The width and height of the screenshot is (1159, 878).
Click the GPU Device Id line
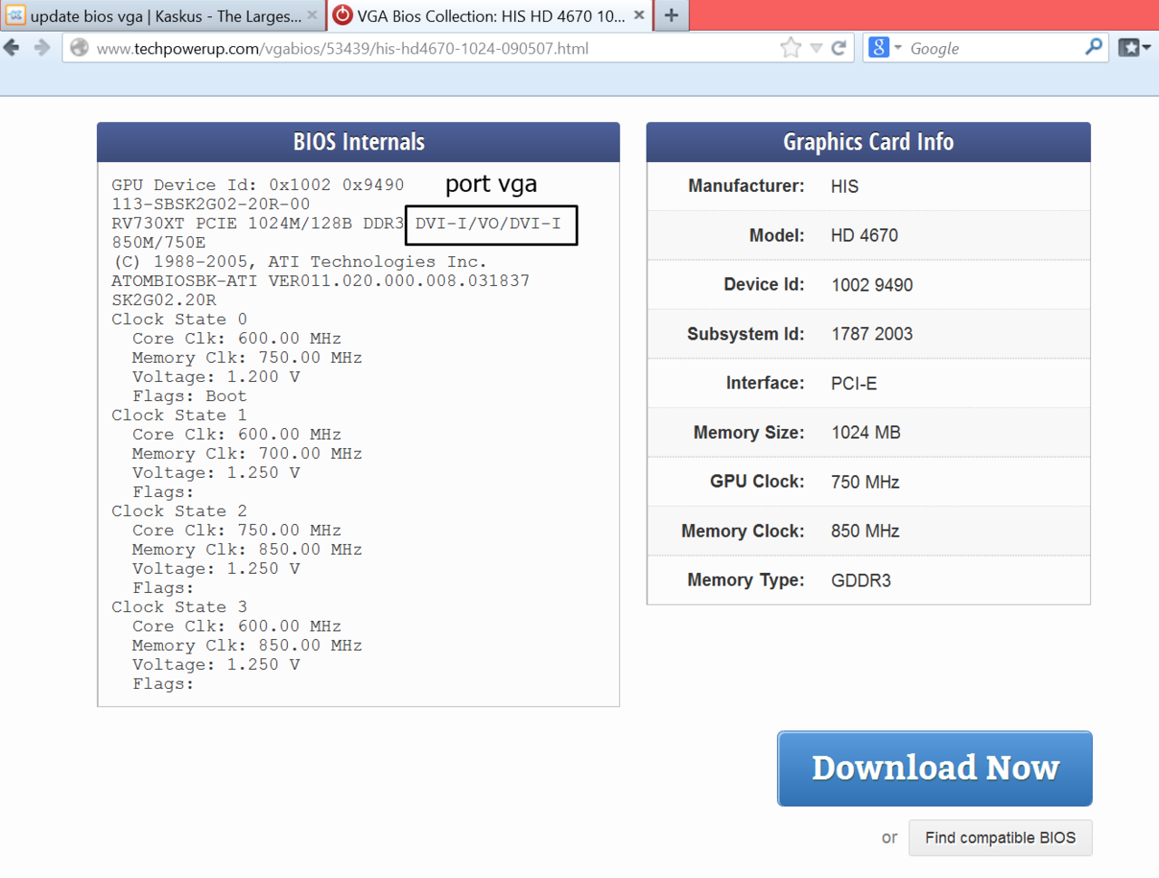click(258, 185)
